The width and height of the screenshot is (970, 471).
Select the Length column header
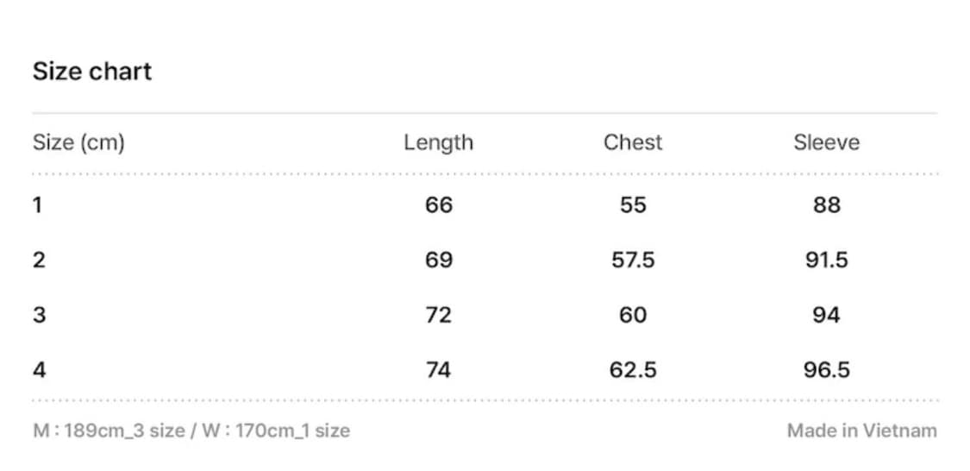tap(438, 142)
